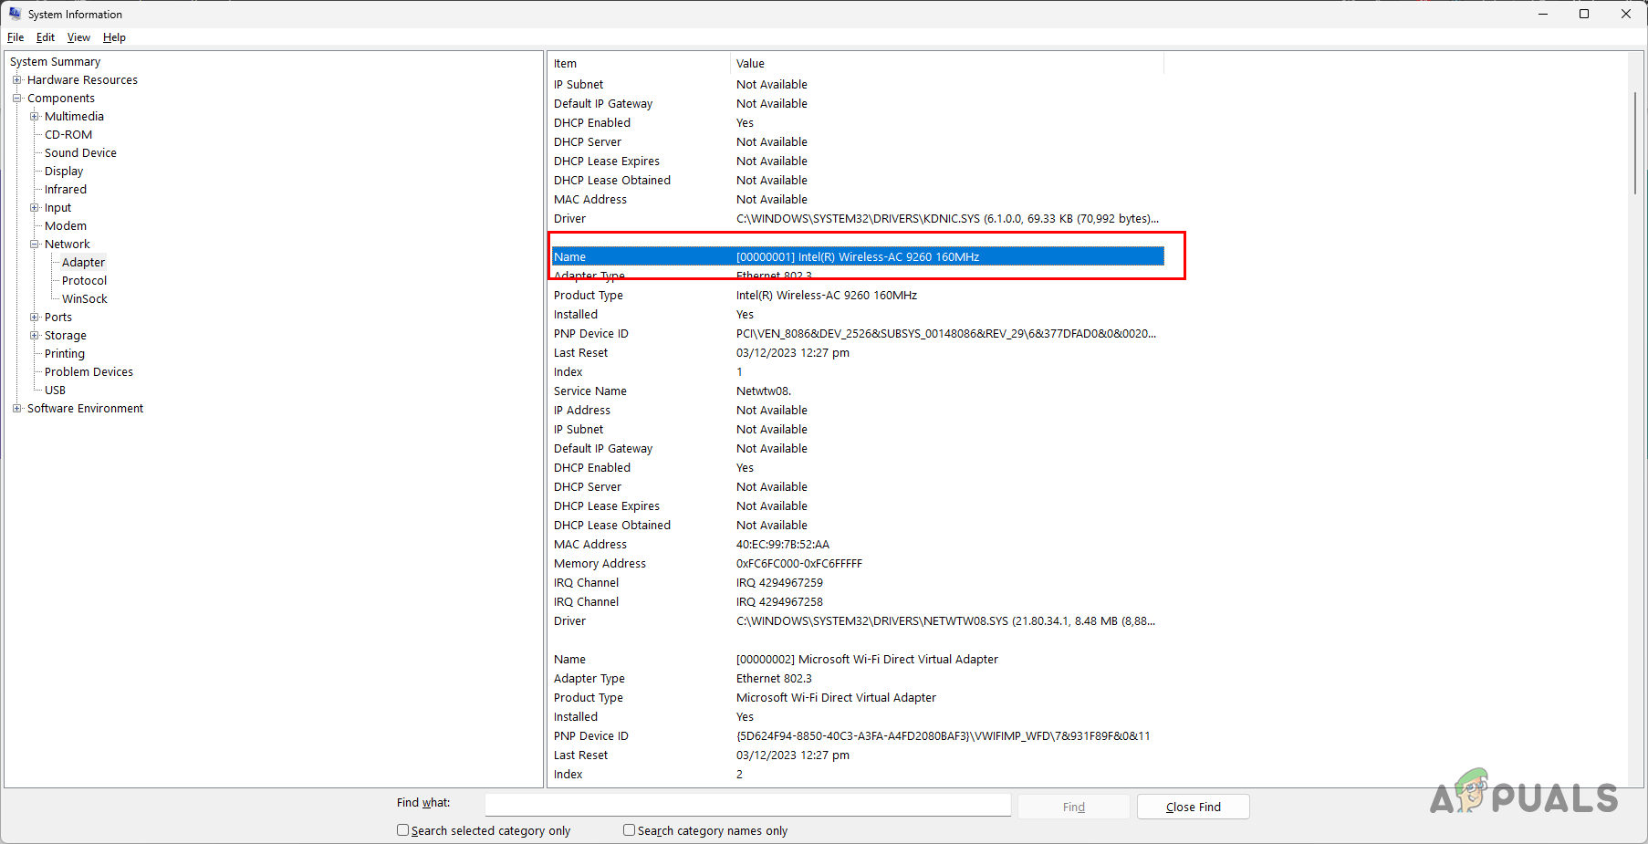Open the Help menu
Viewport: 1648px width, 844px height.
(114, 37)
